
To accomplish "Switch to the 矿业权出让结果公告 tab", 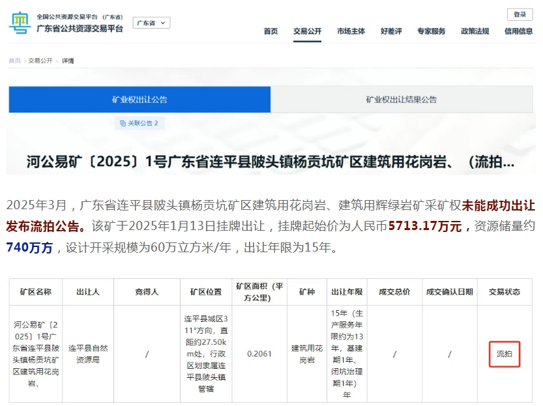I will point(401,100).
